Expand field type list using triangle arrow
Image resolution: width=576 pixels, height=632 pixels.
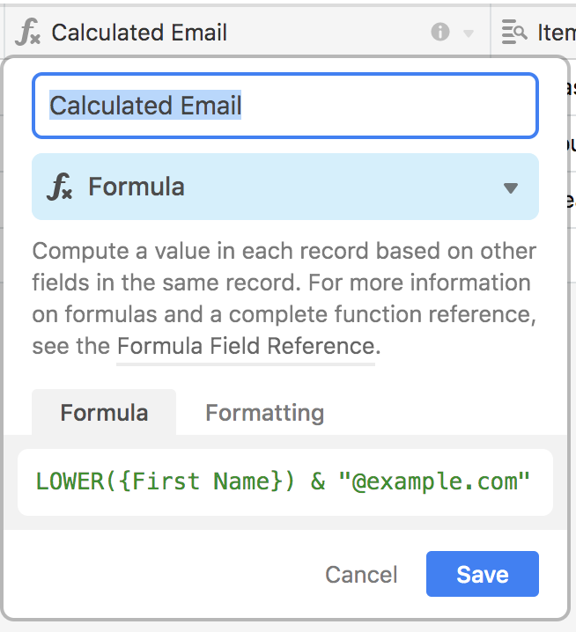tap(510, 187)
